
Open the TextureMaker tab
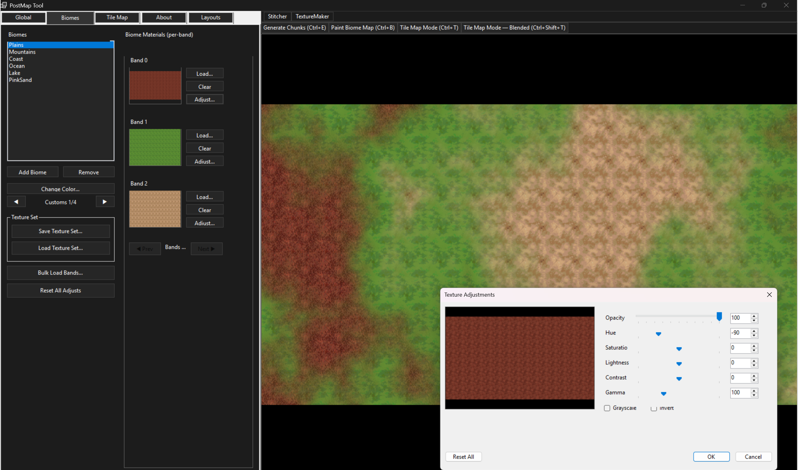(312, 16)
